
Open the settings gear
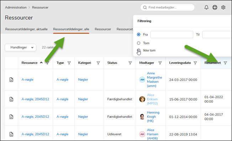coord(223,7)
